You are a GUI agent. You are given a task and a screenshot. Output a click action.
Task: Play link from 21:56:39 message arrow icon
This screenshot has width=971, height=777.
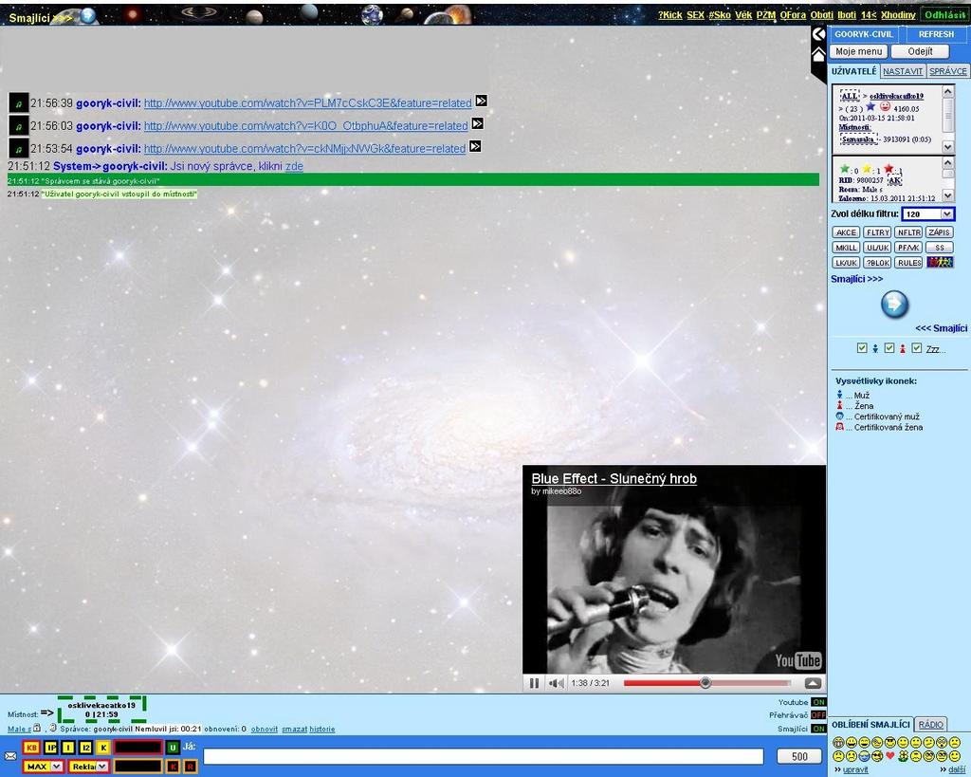point(481,101)
